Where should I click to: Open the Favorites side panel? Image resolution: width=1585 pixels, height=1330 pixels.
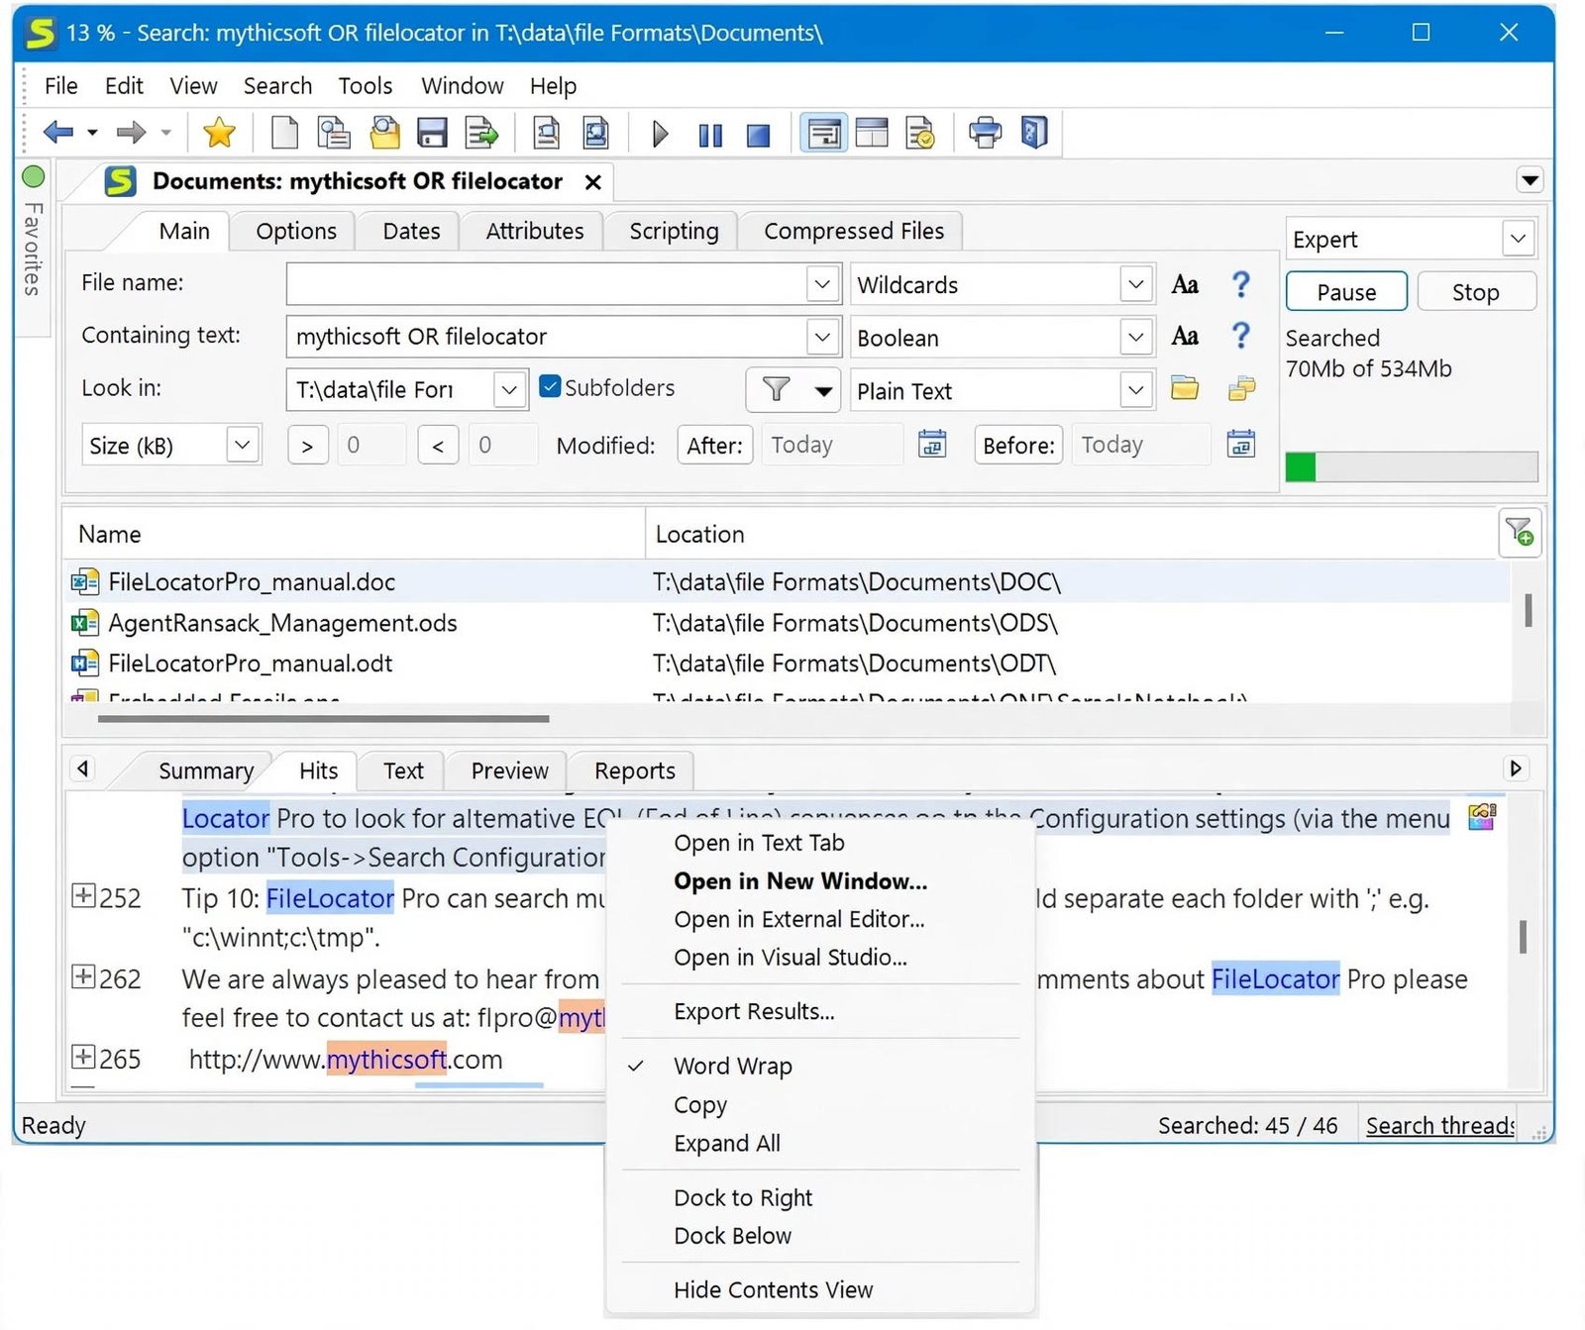[x=34, y=250]
